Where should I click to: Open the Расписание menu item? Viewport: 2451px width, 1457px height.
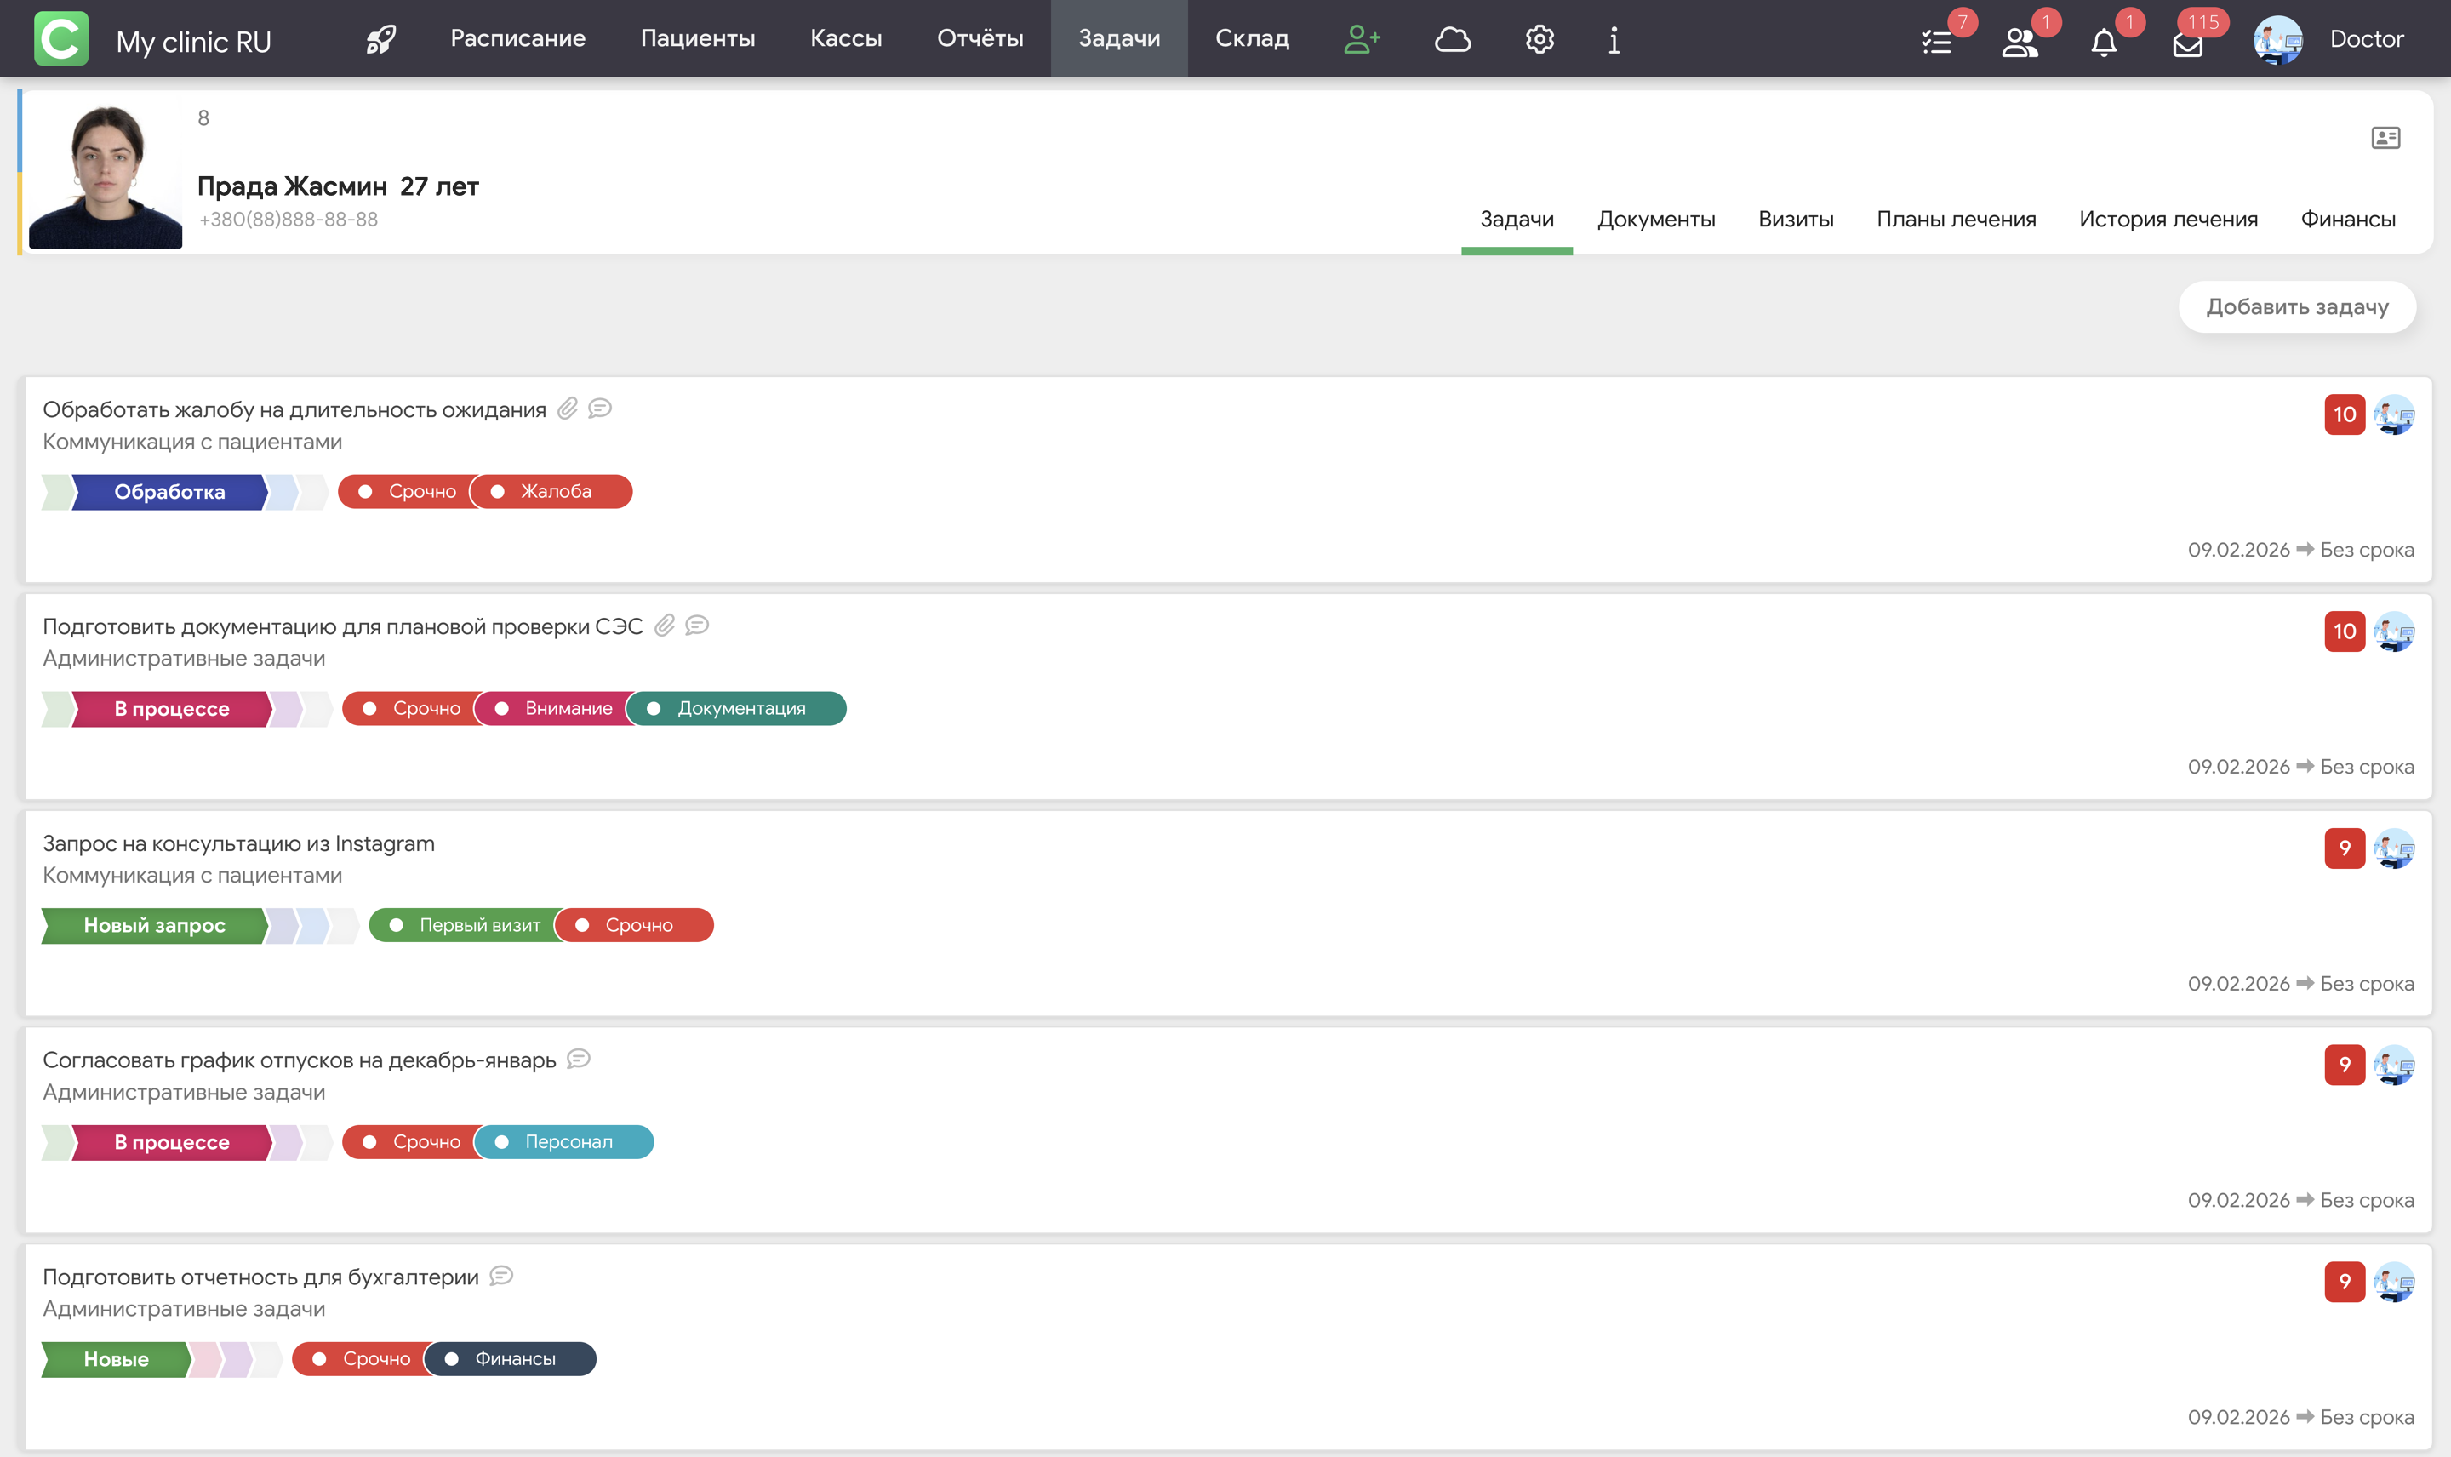517,38
